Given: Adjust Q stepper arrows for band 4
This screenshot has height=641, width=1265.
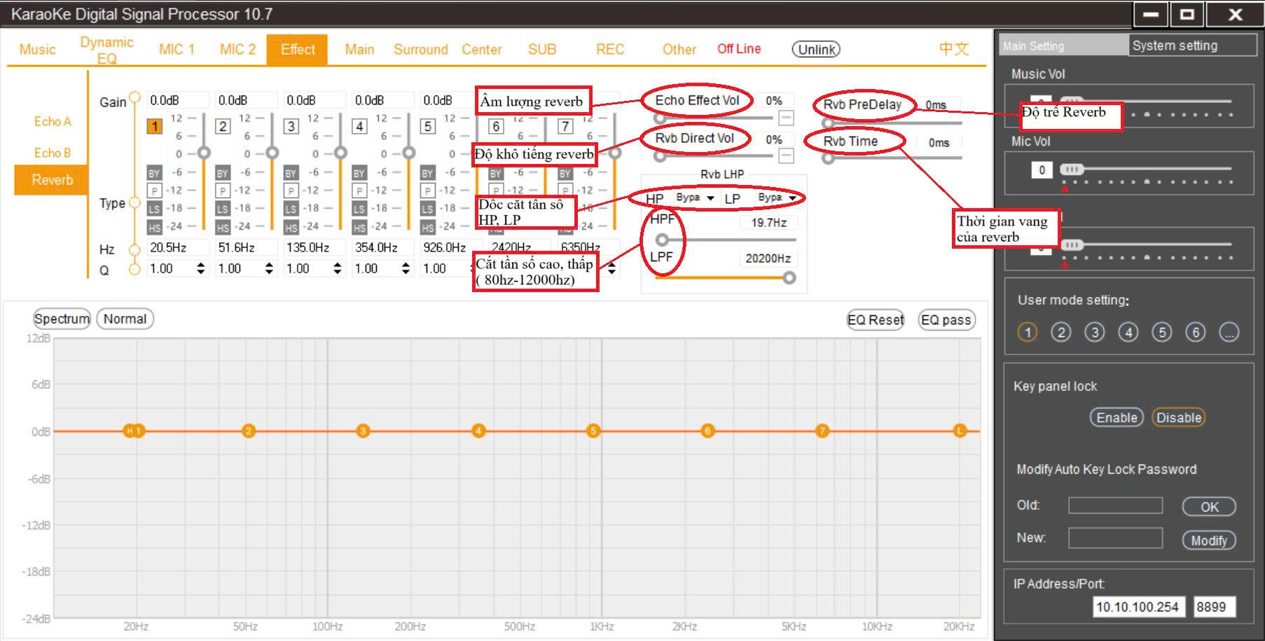Looking at the screenshot, I should point(406,268).
